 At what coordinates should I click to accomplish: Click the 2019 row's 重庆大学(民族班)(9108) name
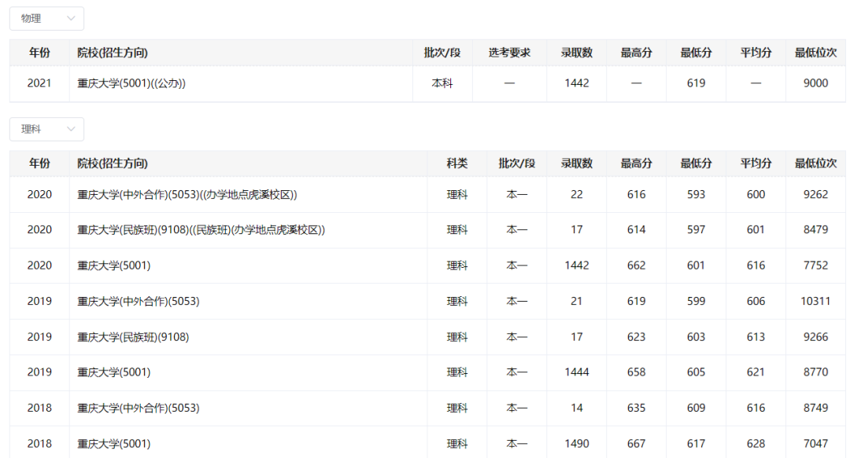(x=133, y=337)
